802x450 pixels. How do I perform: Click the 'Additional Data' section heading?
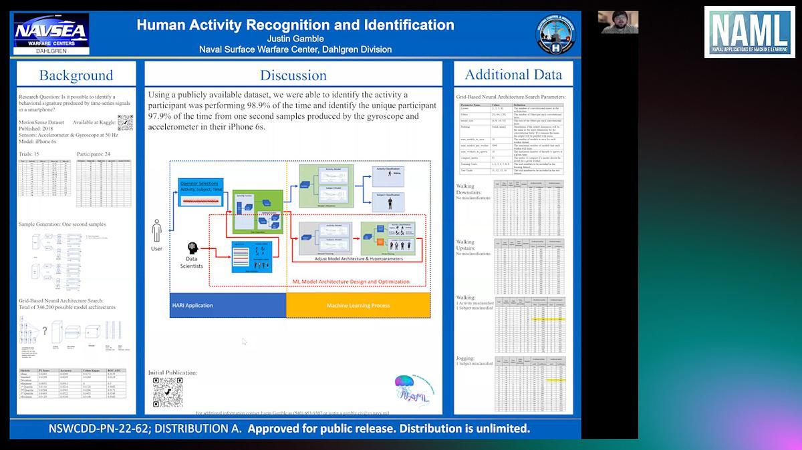tap(513, 74)
